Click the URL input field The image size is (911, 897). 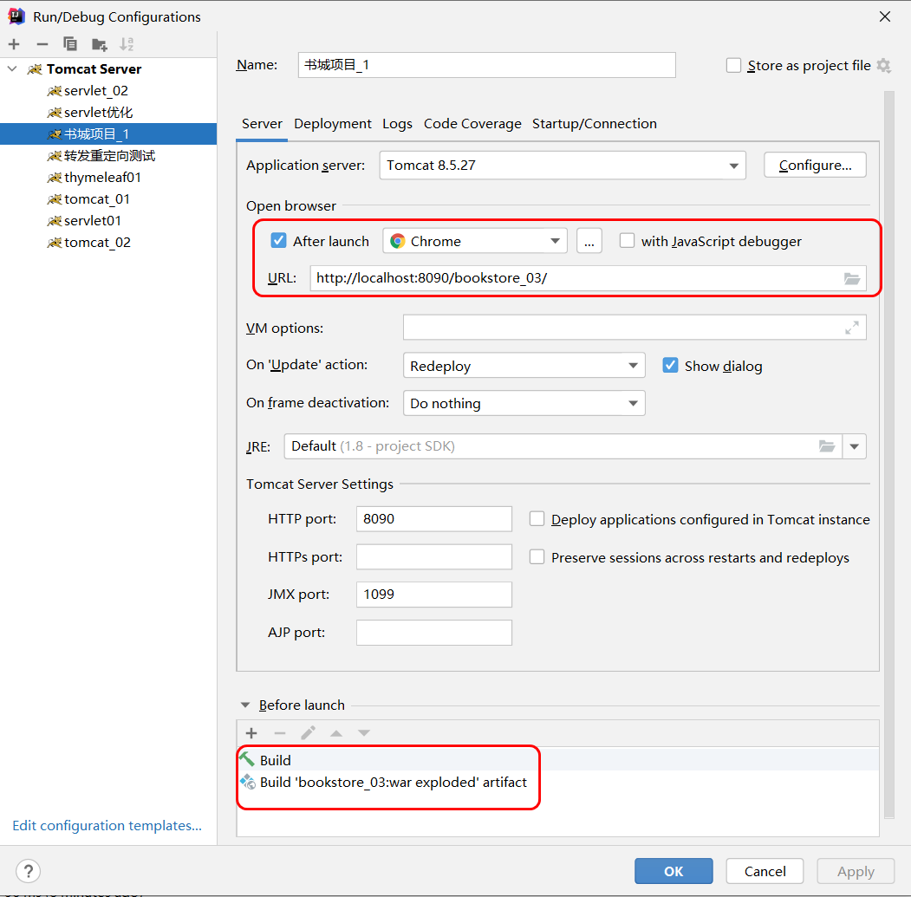click(x=588, y=278)
